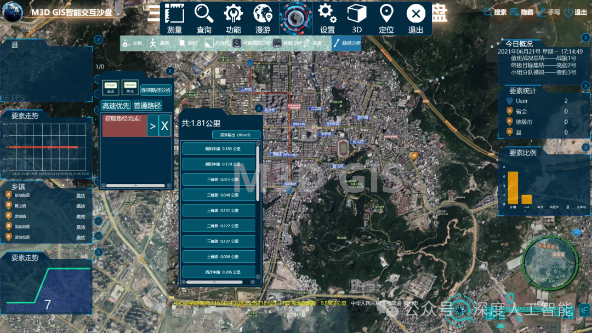Click the 退出 exit X in toolbar
Image resolution: width=592 pixels, height=333 pixels.
click(x=415, y=19)
